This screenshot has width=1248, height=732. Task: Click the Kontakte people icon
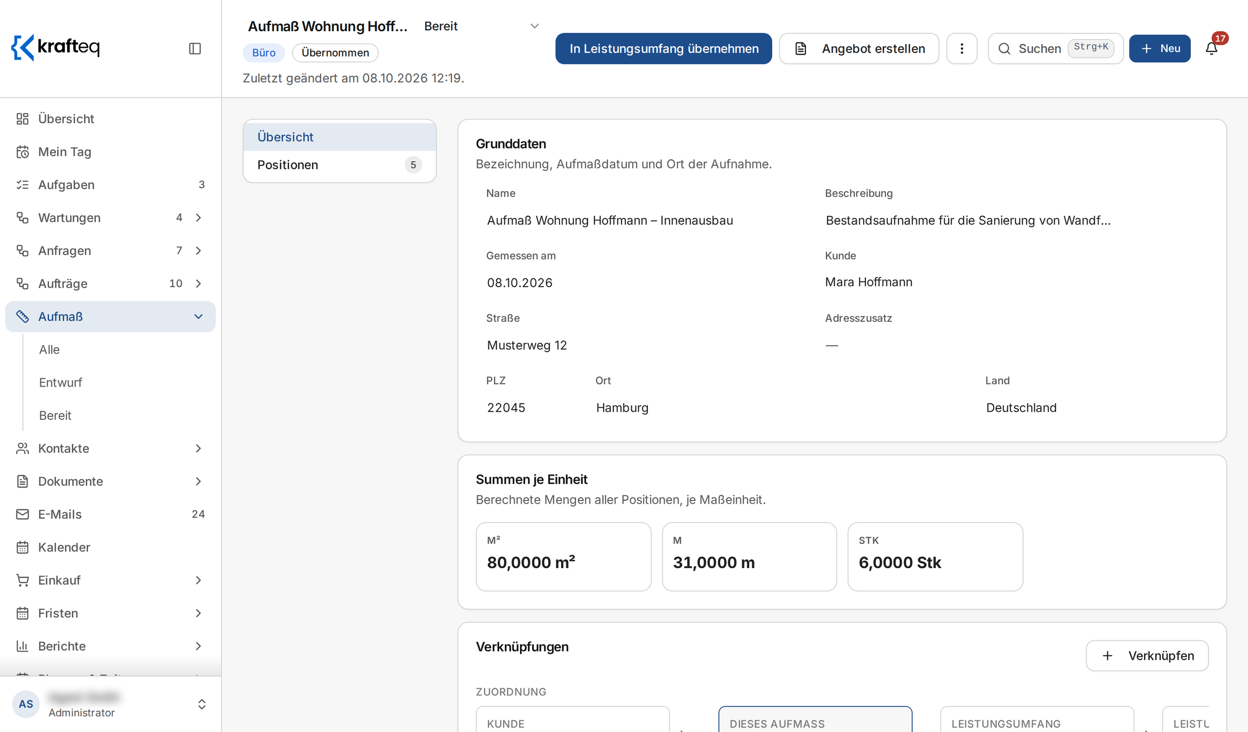coord(22,448)
